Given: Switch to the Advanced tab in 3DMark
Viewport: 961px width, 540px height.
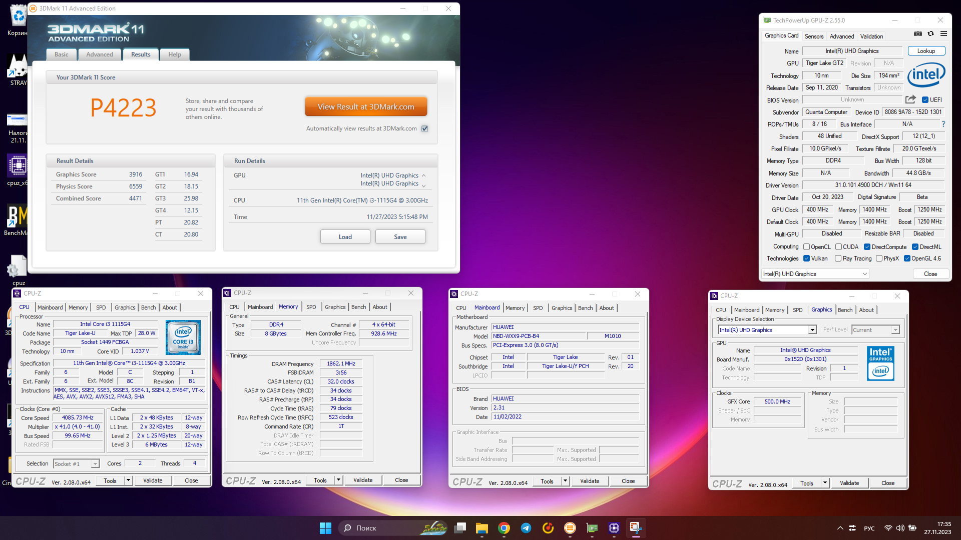Looking at the screenshot, I should (100, 54).
